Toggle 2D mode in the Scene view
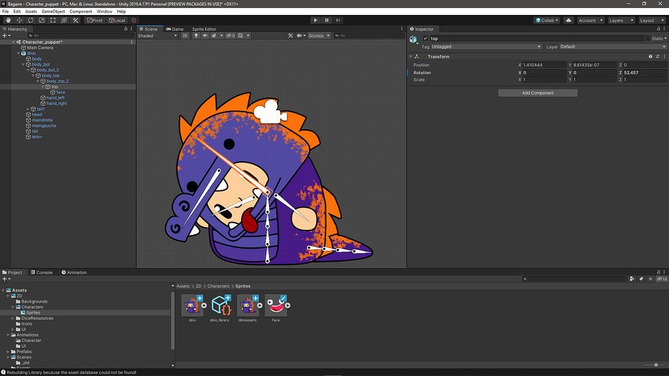Screen dimensions: 669x376 click(185, 36)
